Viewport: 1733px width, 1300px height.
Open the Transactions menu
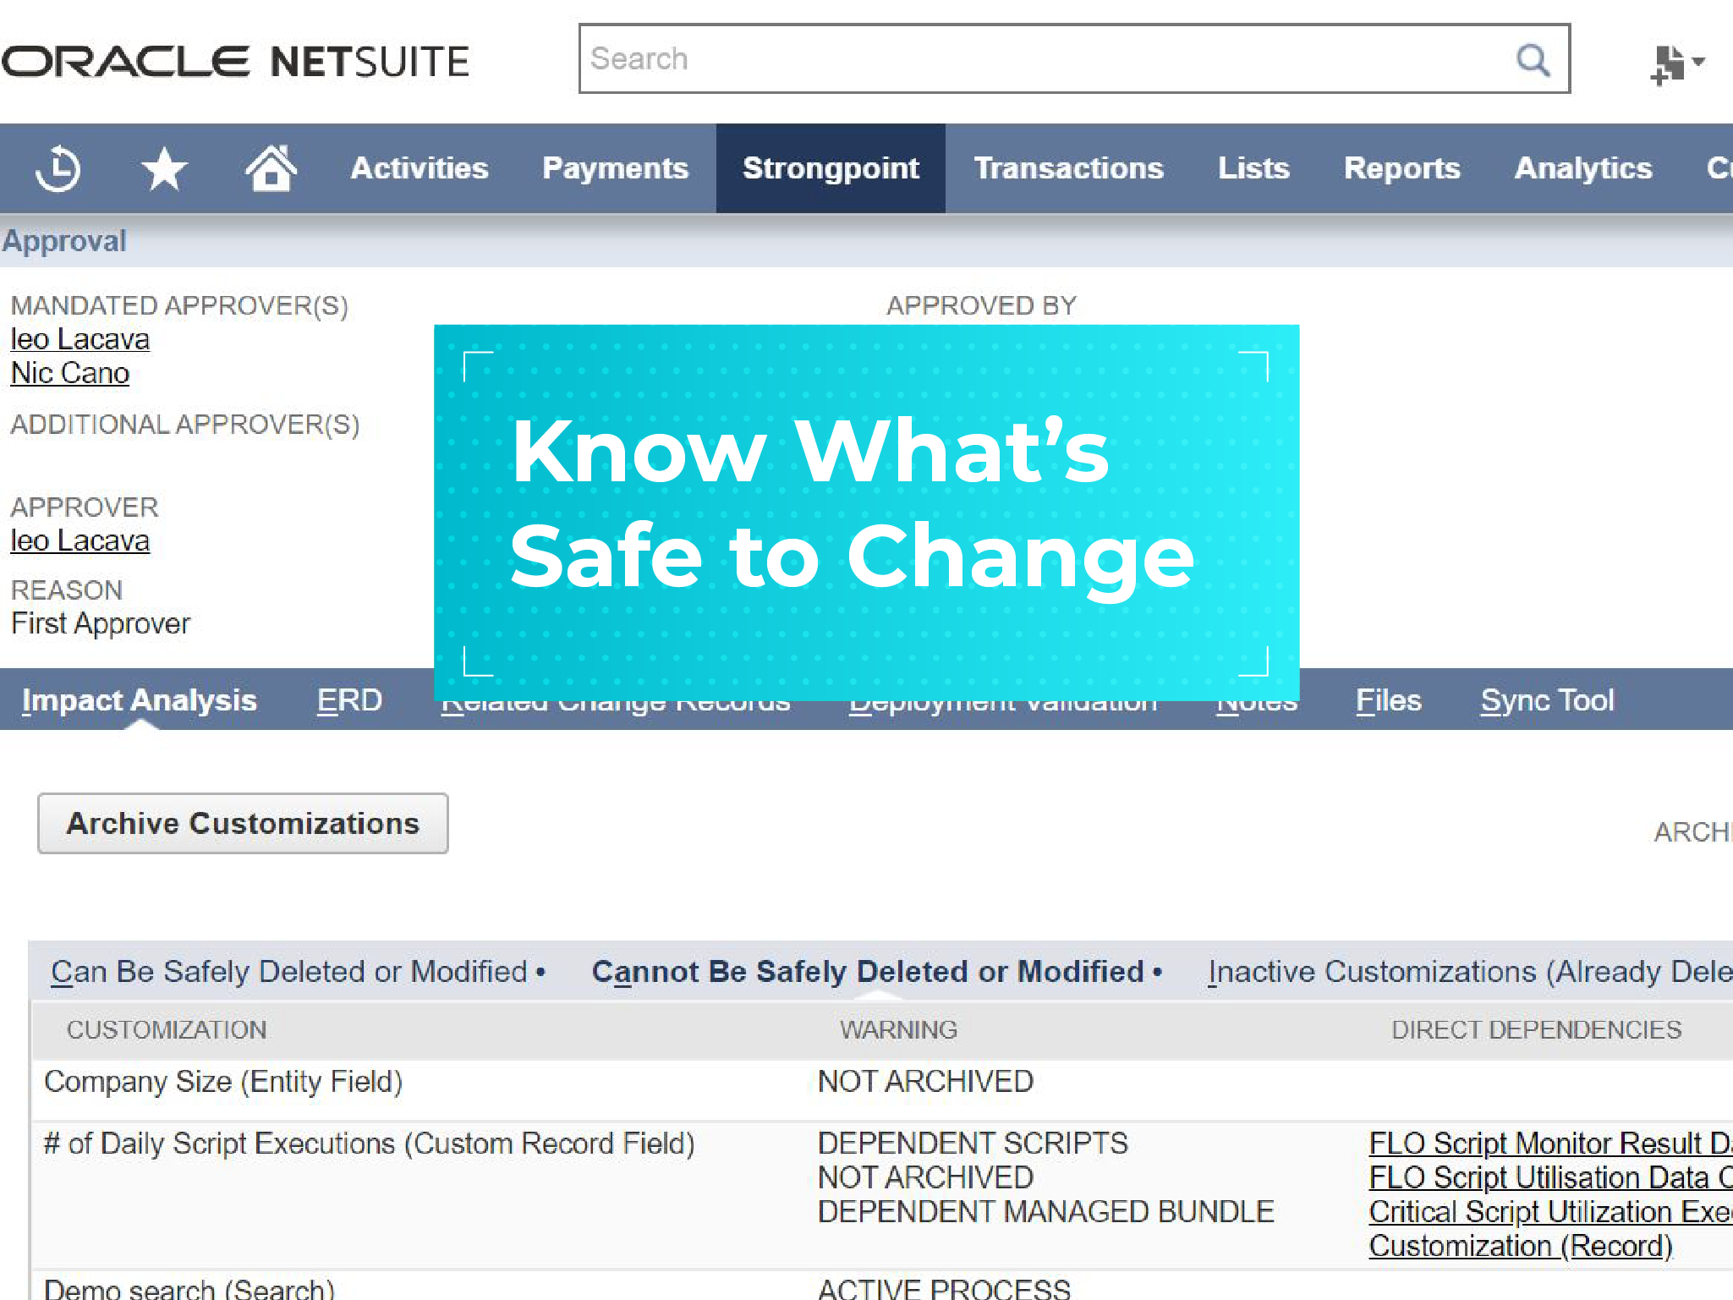[1068, 168]
